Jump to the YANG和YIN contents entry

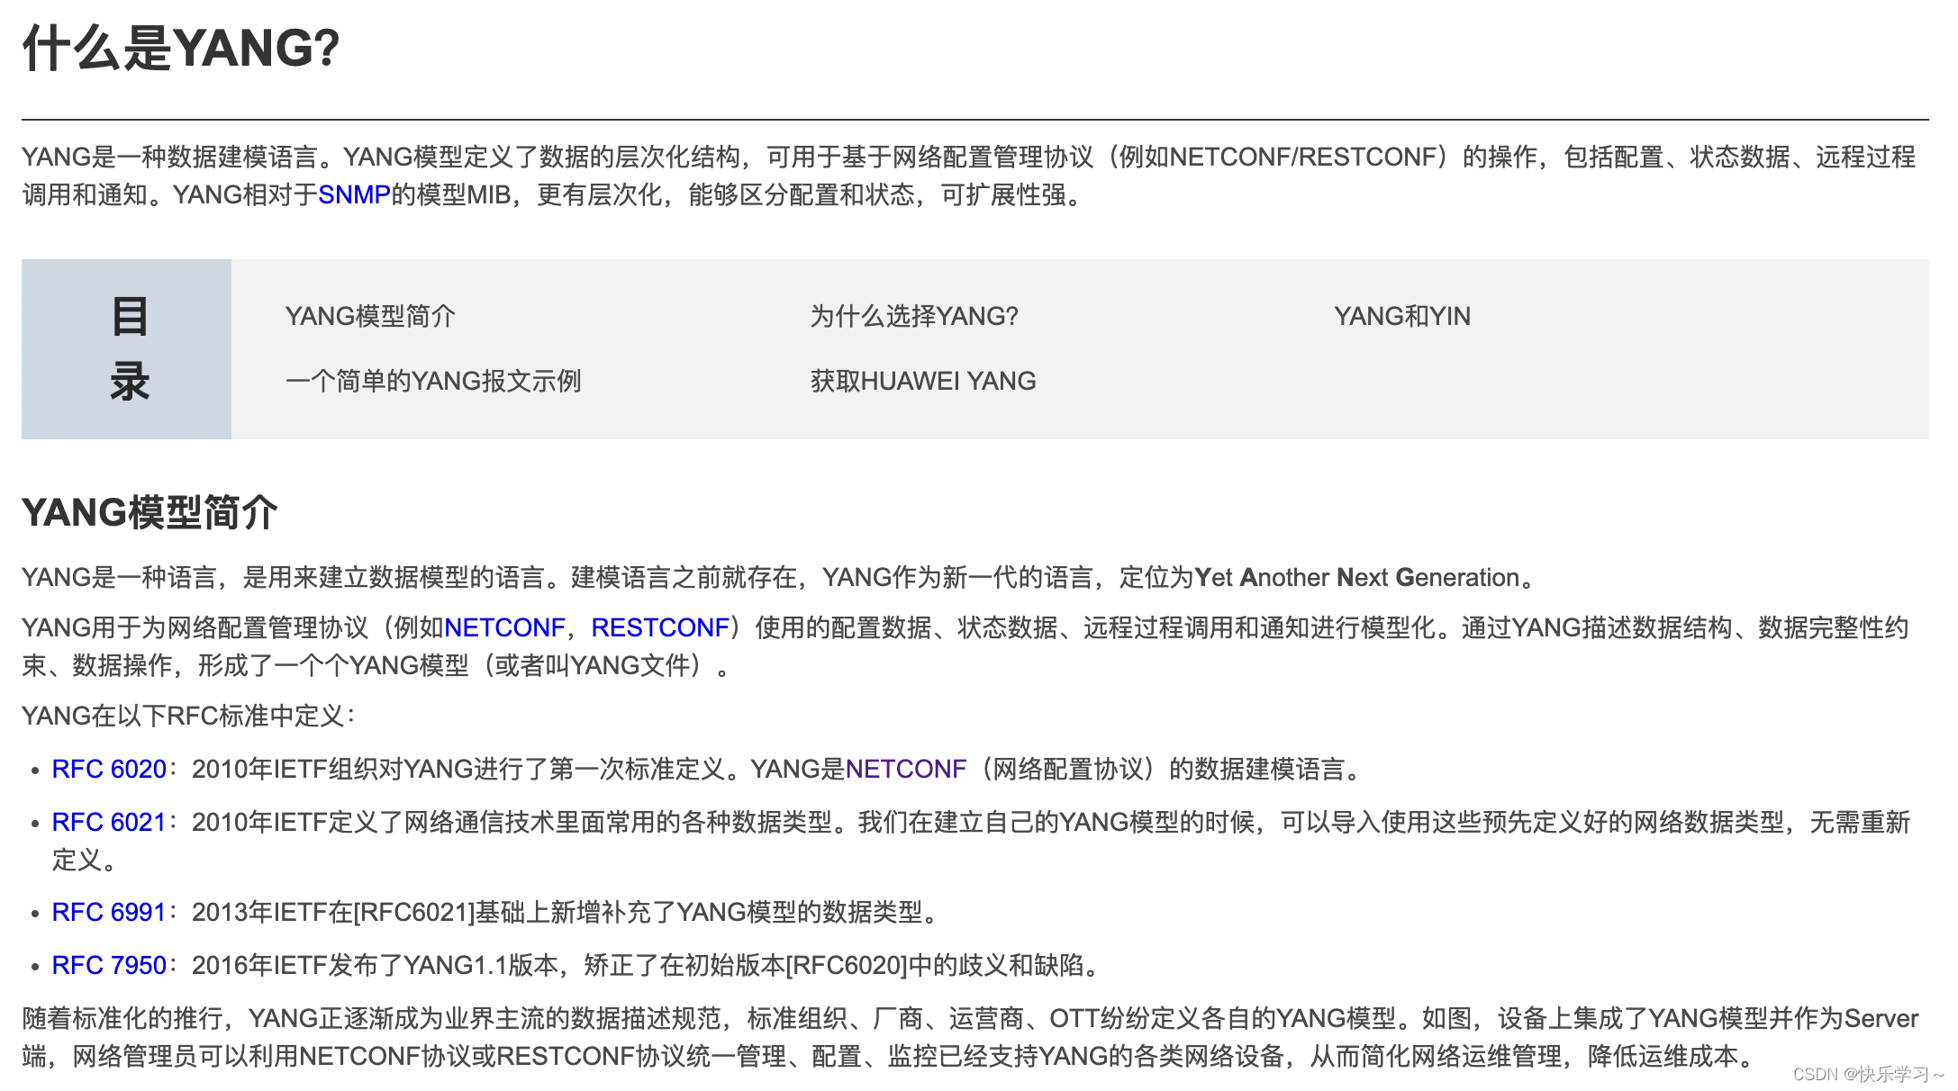point(1401,316)
